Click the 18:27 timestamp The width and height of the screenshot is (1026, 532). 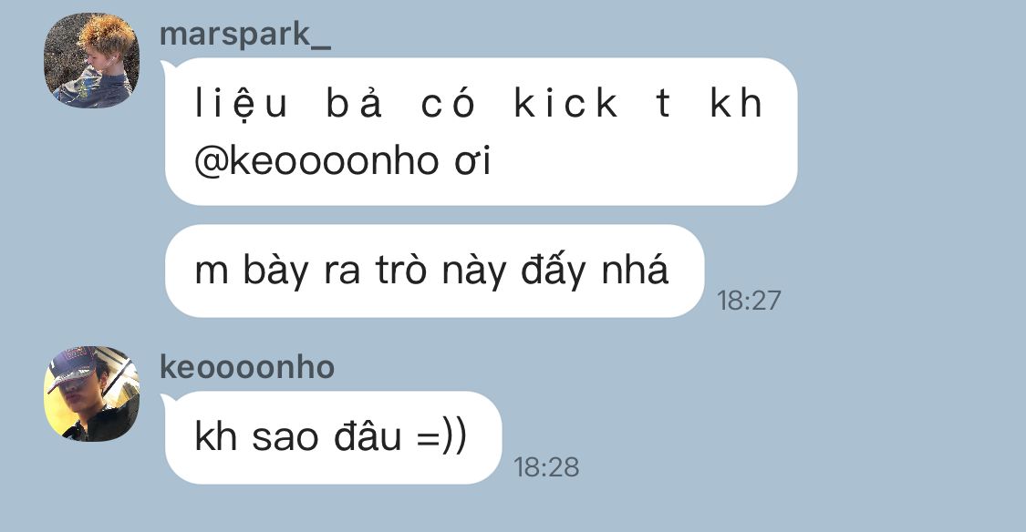749,301
